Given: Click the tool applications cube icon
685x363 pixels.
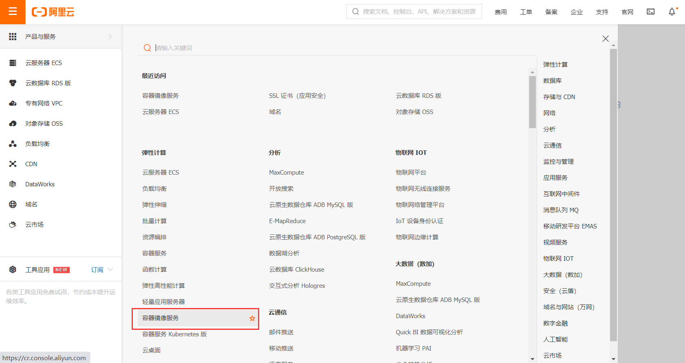Looking at the screenshot, I should [x=13, y=270].
